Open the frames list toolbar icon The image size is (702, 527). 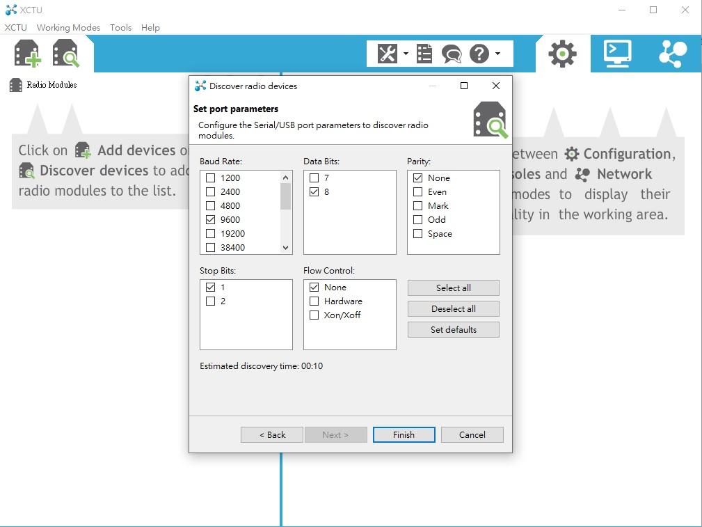pos(424,54)
